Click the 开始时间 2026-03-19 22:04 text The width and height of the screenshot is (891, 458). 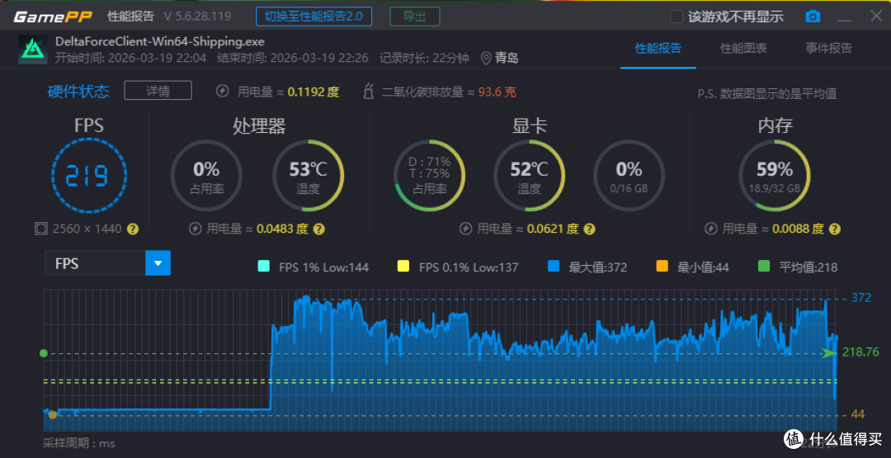pyautogui.click(x=130, y=58)
